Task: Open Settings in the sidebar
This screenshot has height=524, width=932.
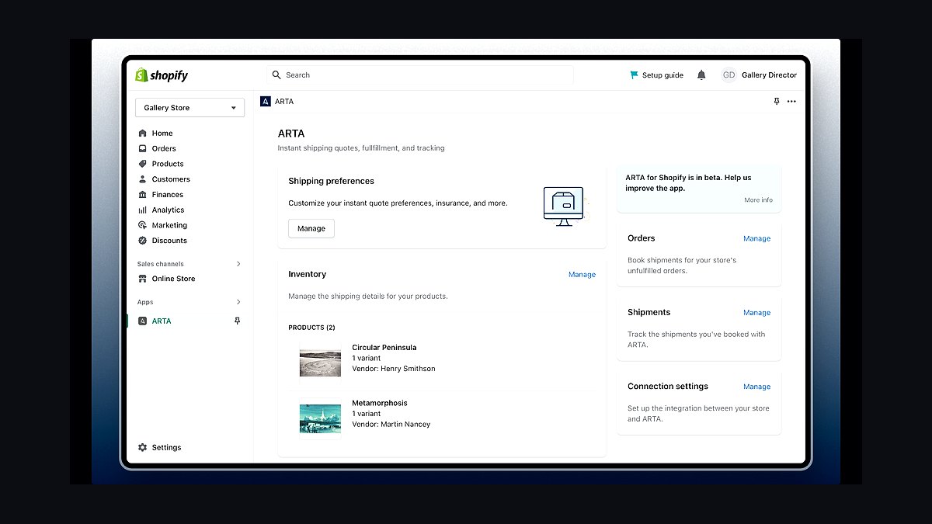Action: (x=167, y=448)
